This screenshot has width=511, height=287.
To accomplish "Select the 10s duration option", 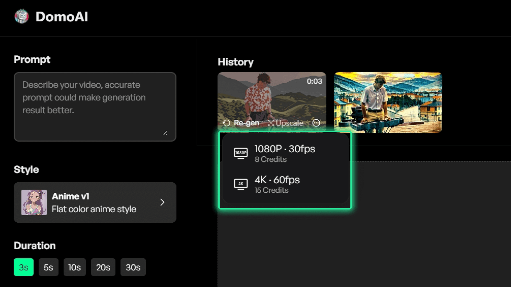I will [x=74, y=267].
